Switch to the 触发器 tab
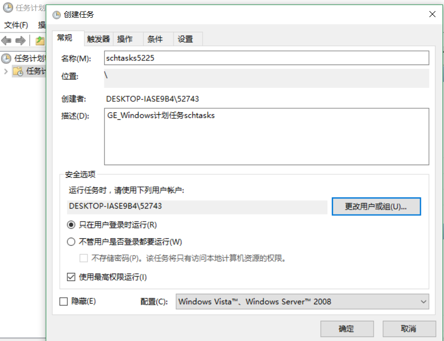The height and width of the screenshot is (341, 444). point(99,39)
